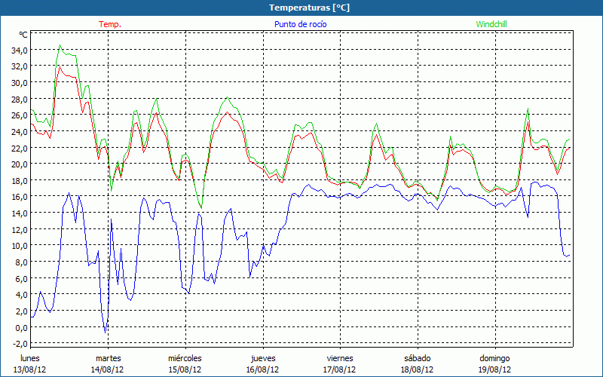Select the red Temp. legend label
The image size is (603, 377).
click(110, 24)
